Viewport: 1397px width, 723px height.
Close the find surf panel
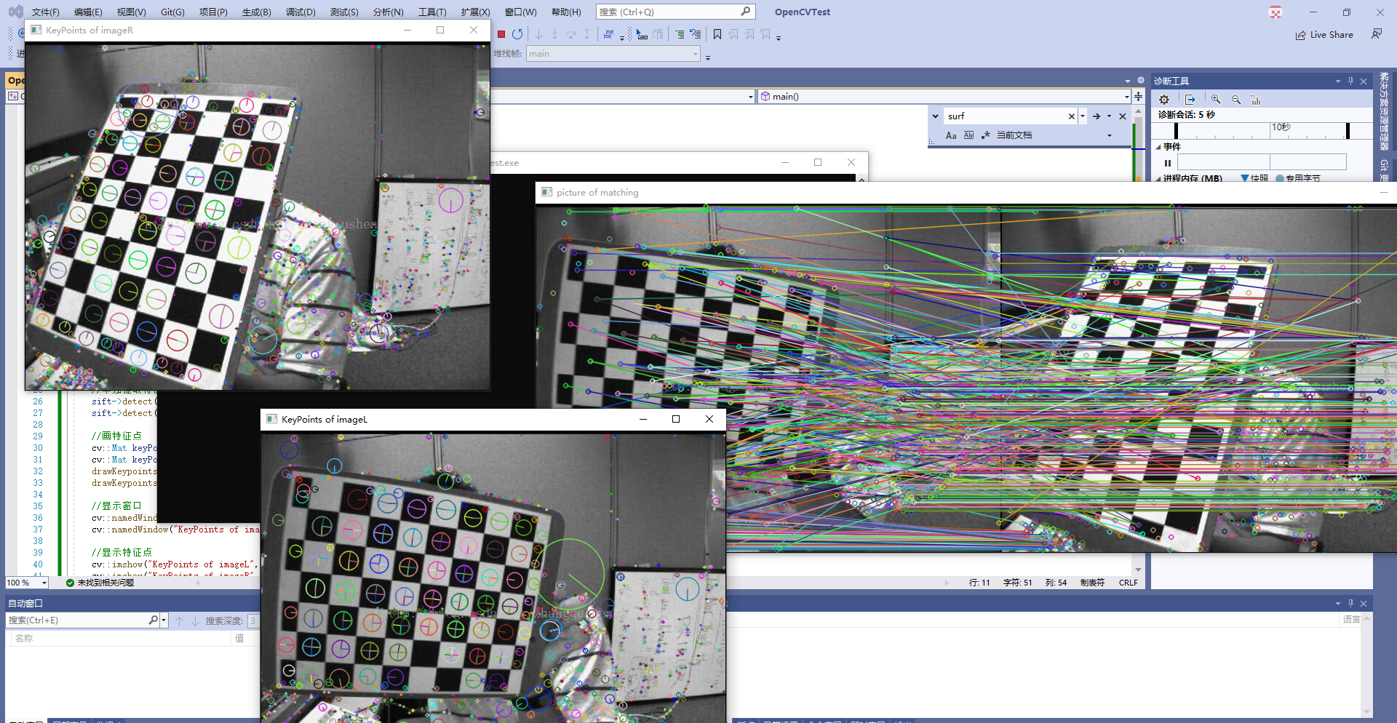point(1123,116)
